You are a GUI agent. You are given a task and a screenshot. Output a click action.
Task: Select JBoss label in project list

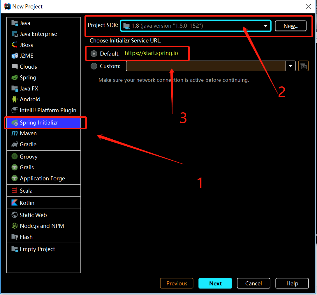coord(26,45)
